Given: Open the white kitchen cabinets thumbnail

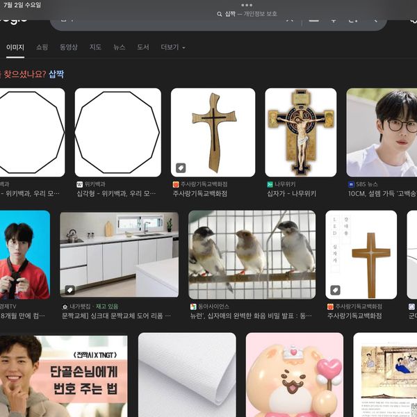Looking at the screenshot, I should 119,255.
